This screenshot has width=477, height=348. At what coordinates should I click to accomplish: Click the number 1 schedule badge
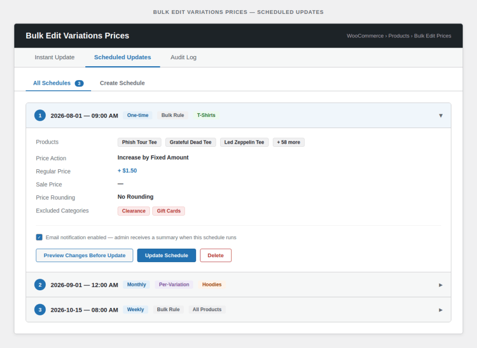[40, 115]
